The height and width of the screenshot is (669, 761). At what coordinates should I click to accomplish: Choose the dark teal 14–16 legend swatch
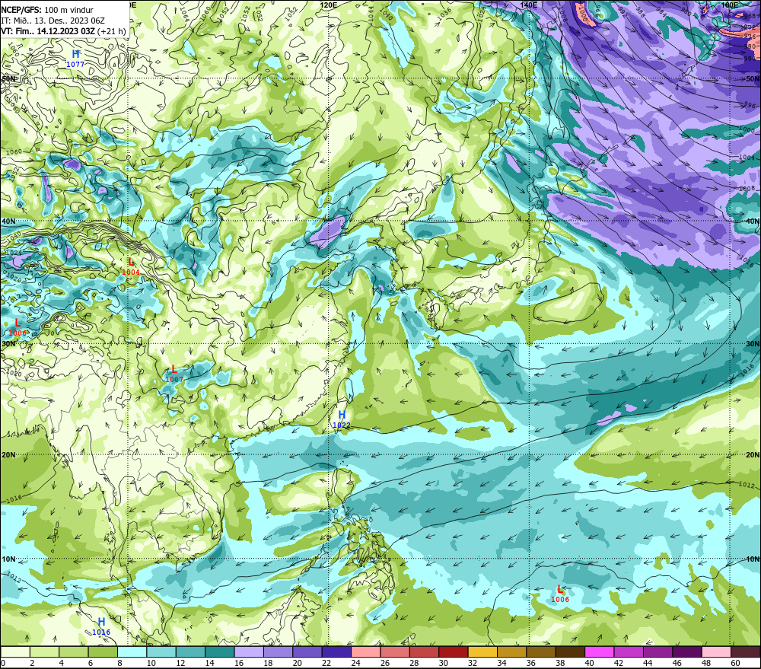coord(220,651)
